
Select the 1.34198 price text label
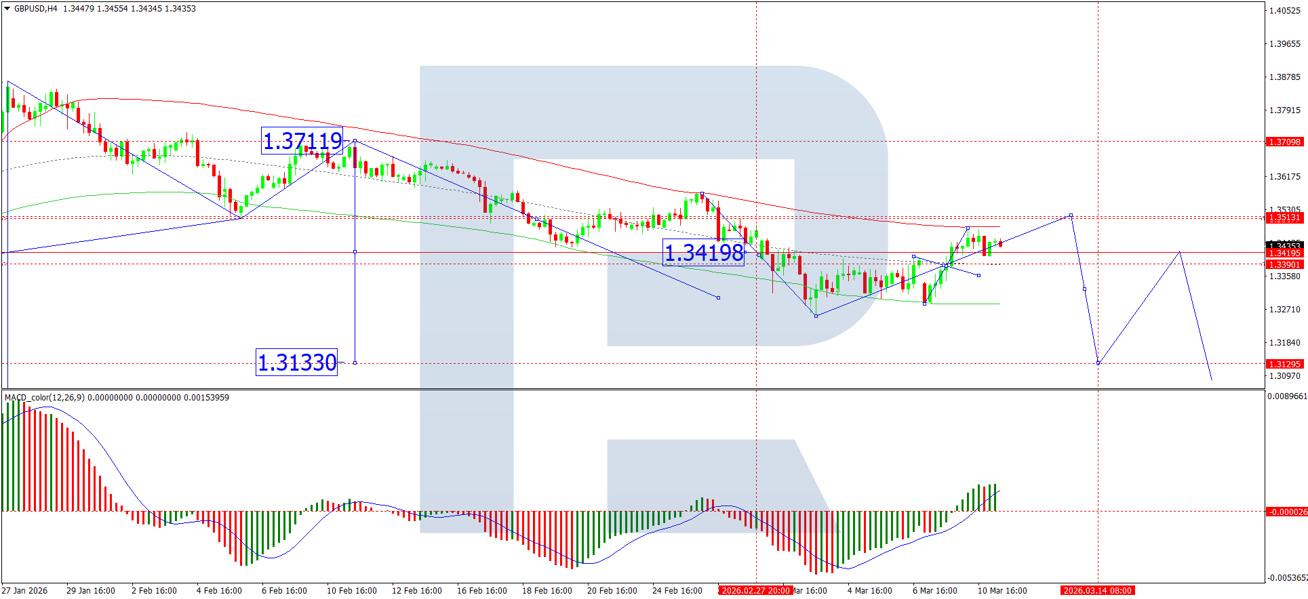(x=703, y=253)
